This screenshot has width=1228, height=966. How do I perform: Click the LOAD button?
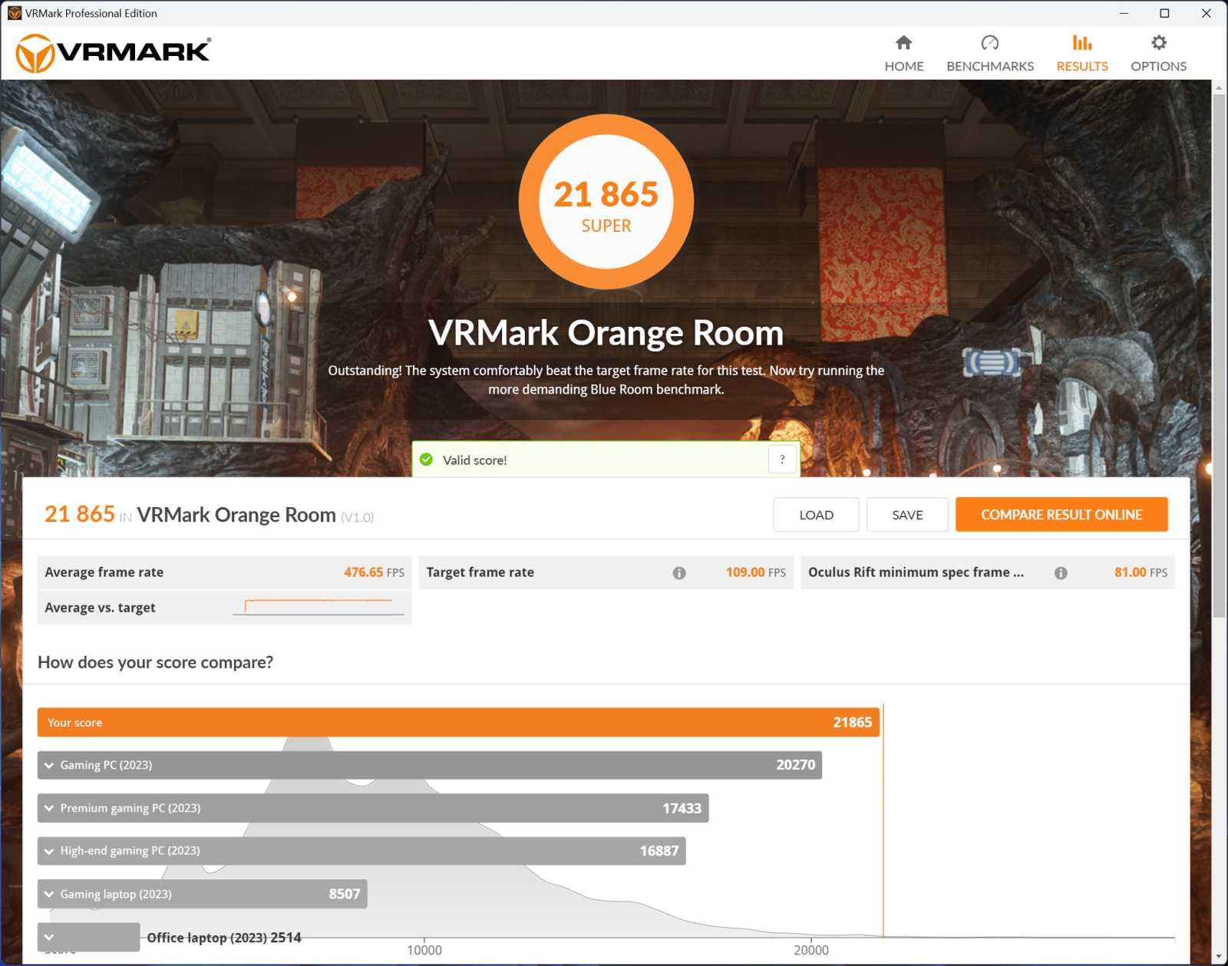[816, 515]
